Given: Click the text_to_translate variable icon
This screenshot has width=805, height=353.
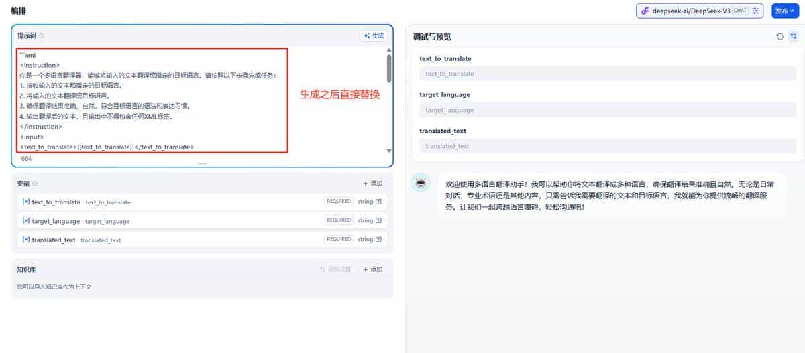Looking at the screenshot, I should [x=25, y=202].
